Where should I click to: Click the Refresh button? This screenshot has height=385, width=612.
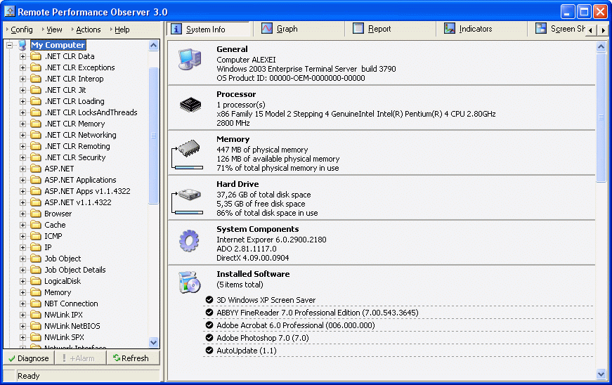point(133,358)
